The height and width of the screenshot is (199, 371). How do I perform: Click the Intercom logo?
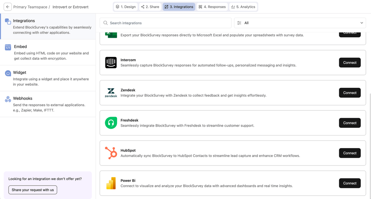[x=111, y=62]
